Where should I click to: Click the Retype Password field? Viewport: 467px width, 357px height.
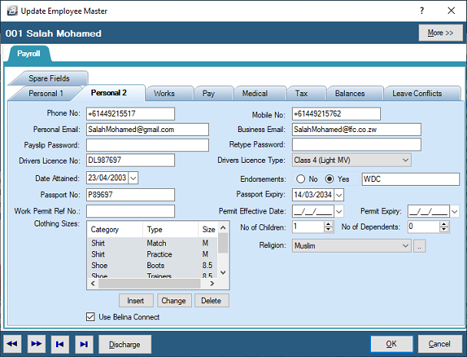[x=356, y=144]
